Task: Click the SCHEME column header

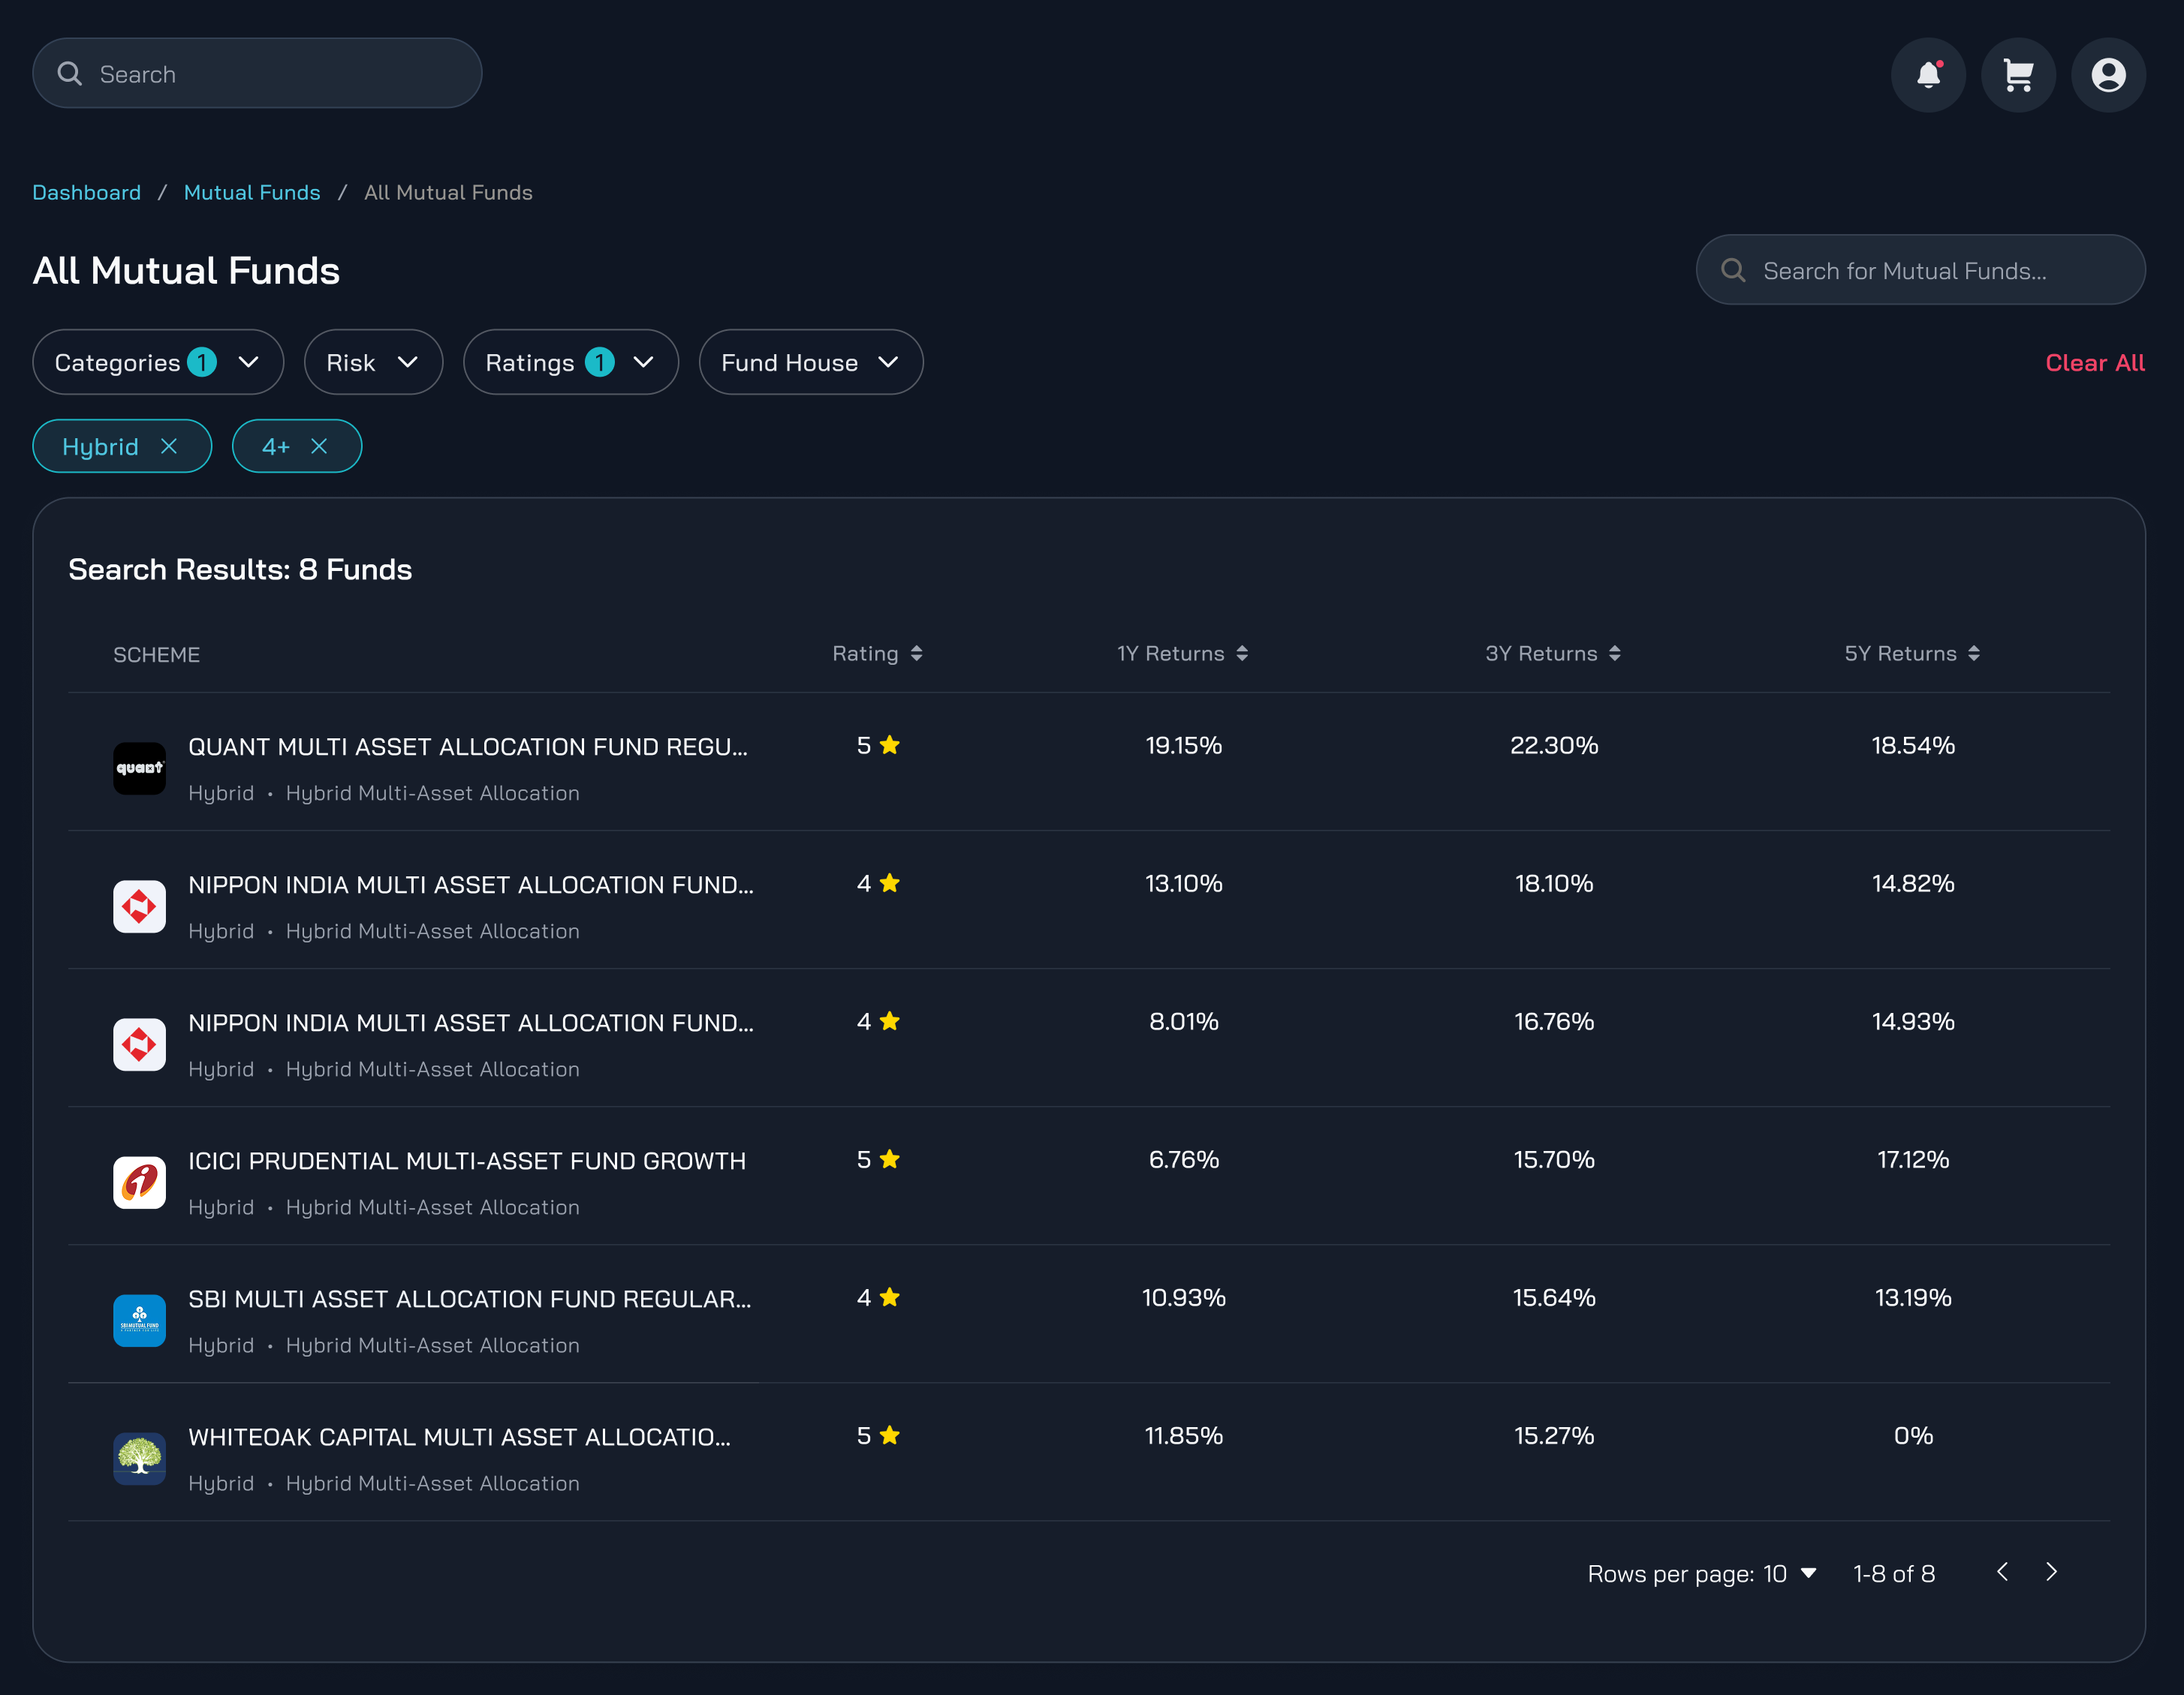Action: pos(156,654)
